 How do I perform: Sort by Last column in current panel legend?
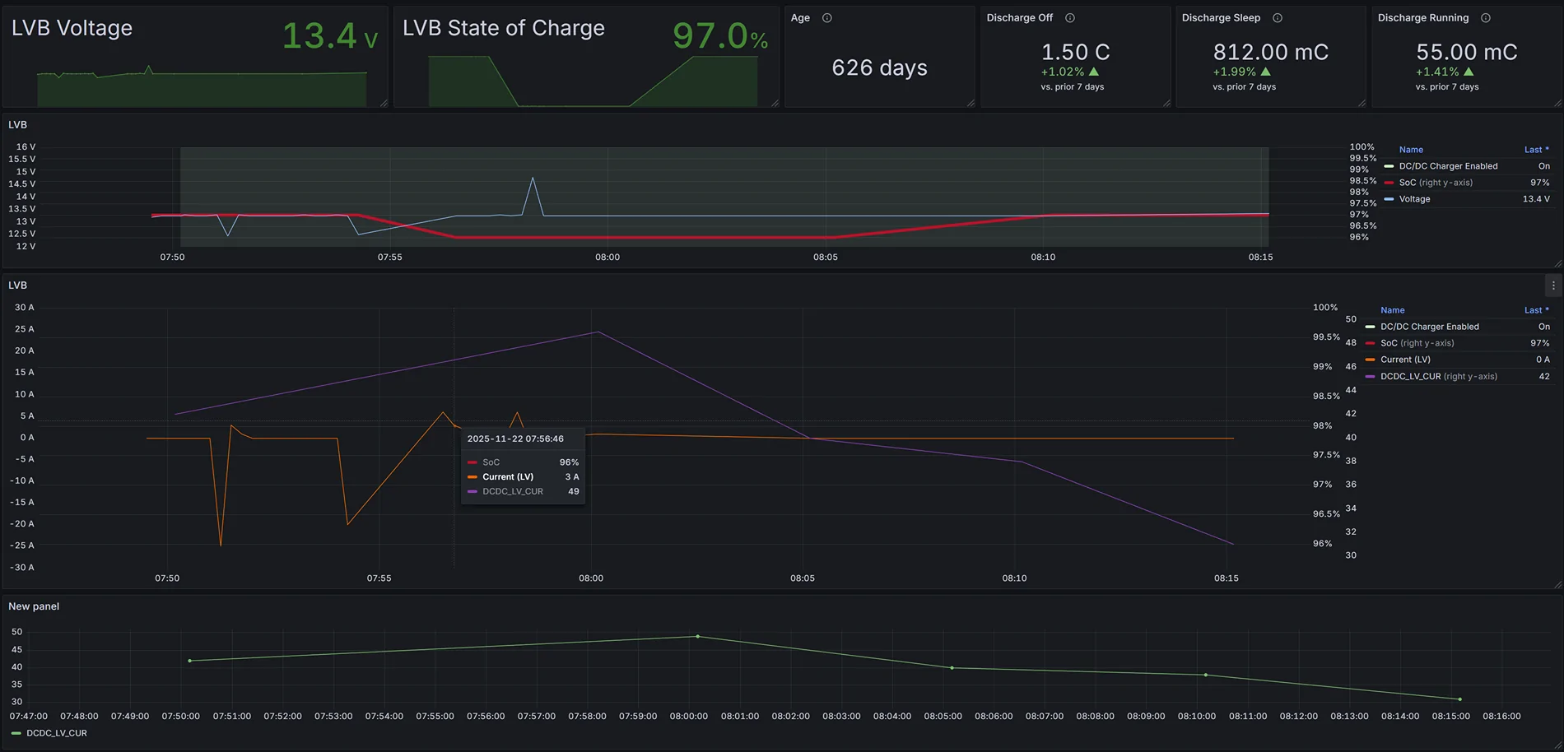[x=1535, y=310]
